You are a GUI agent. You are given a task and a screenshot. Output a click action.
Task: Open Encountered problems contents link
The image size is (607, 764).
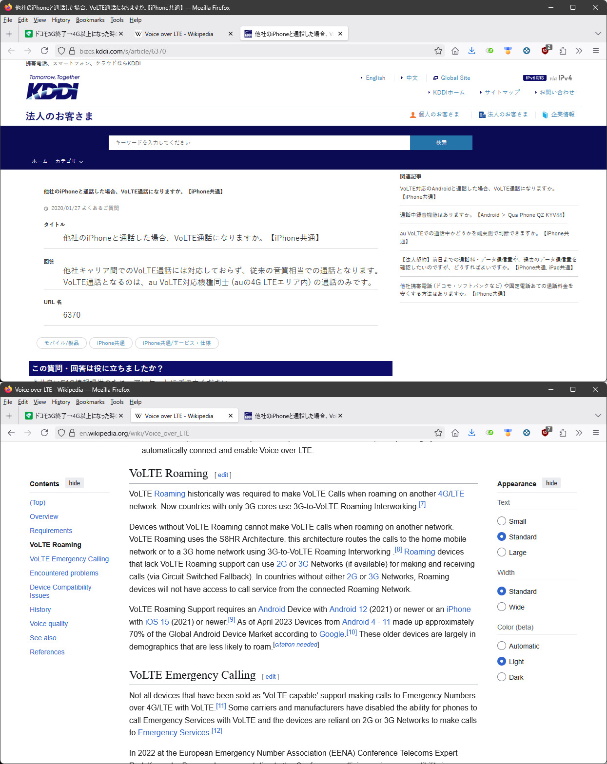click(x=64, y=573)
